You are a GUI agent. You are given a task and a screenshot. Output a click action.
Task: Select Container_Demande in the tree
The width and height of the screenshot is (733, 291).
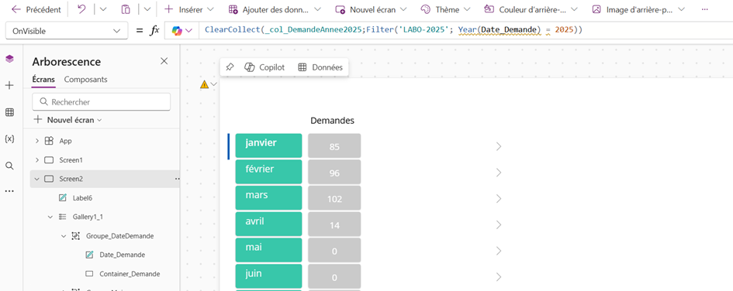[130, 274]
